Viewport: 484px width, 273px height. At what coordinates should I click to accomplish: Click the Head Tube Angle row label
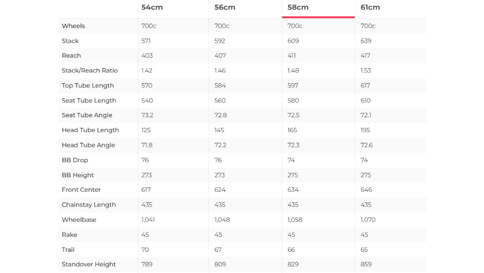point(88,145)
